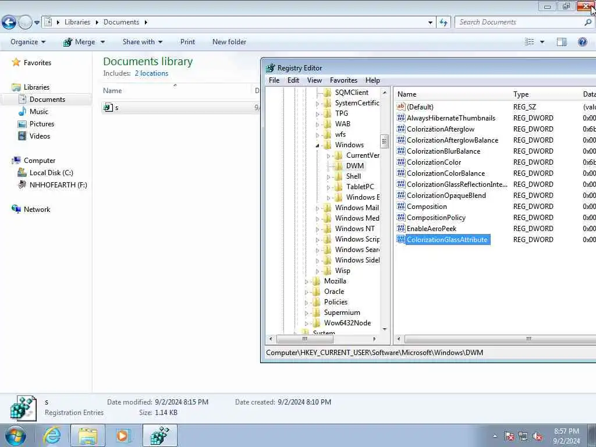
Task: Click the Music library icon
Action: coord(23,111)
